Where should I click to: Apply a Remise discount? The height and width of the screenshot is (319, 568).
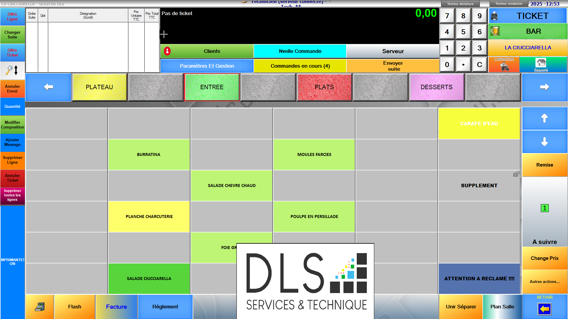545,165
